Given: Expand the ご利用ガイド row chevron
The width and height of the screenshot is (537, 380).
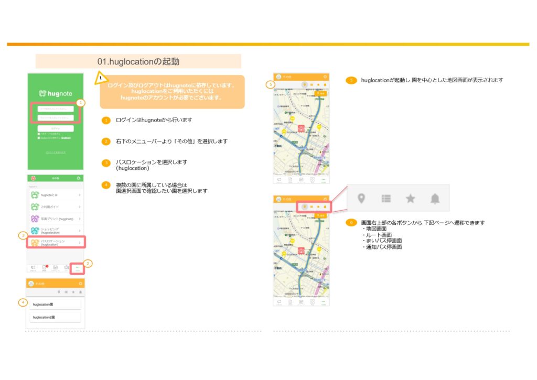Looking at the screenshot, I should coord(79,207).
